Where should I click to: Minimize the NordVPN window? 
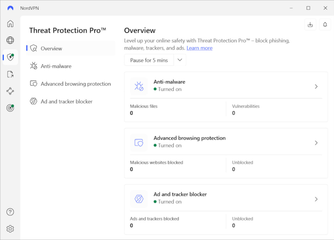point(291,8)
